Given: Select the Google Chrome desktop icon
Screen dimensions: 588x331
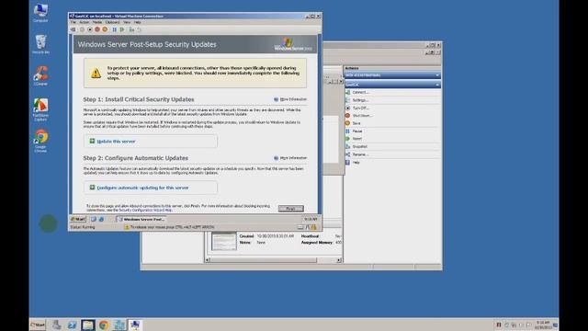Looking at the screenshot, I should (x=40, y=141).
